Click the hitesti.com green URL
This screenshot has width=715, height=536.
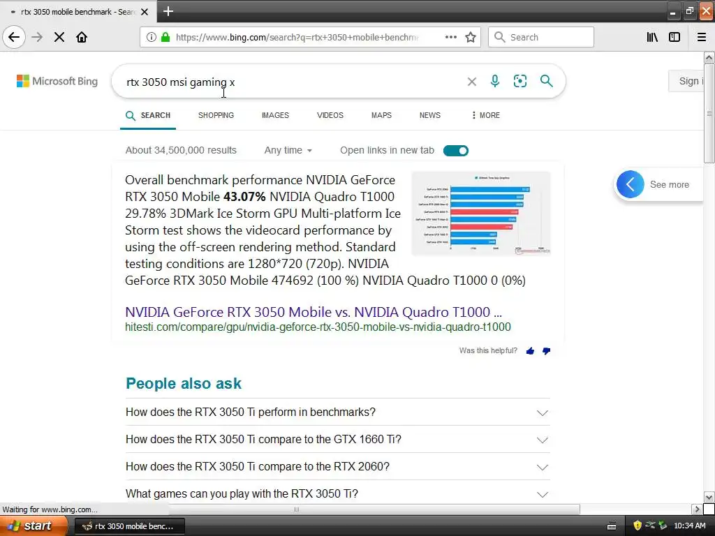(318, 327)
